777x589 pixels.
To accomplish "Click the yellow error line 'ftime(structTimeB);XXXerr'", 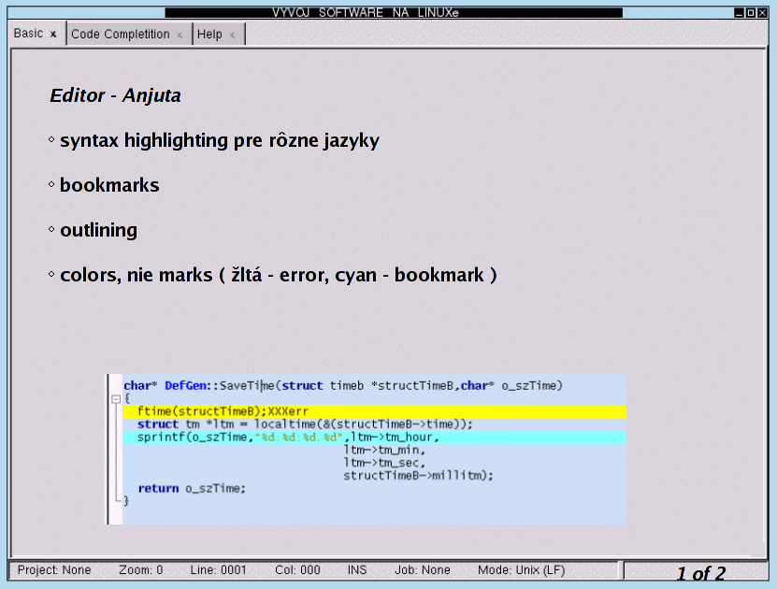I will 375,411.
